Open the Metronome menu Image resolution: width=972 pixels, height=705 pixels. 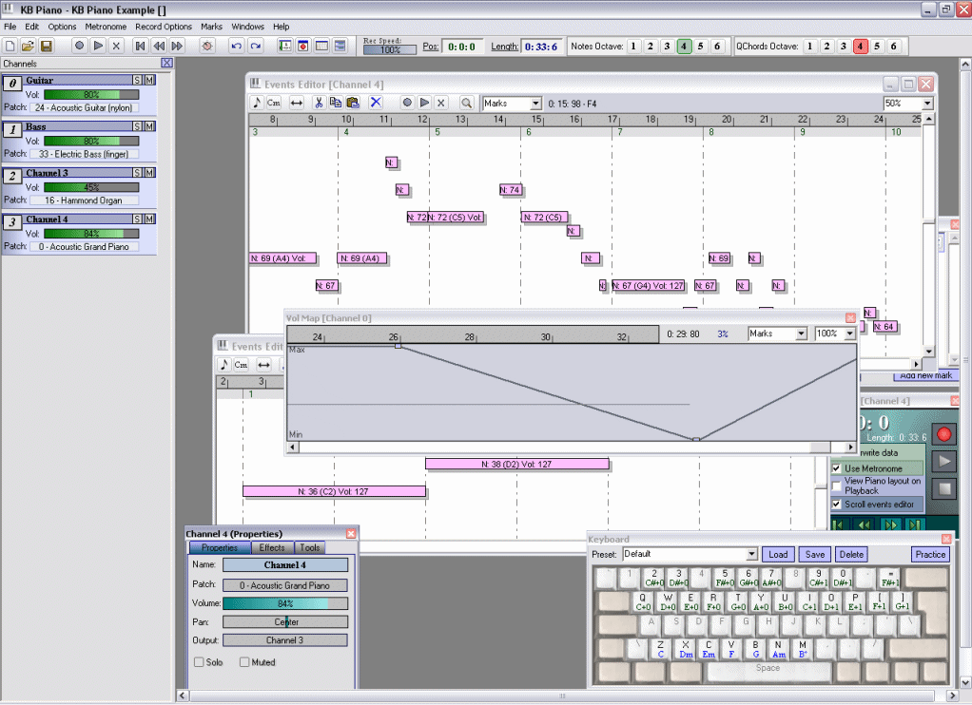coord(106,27)
